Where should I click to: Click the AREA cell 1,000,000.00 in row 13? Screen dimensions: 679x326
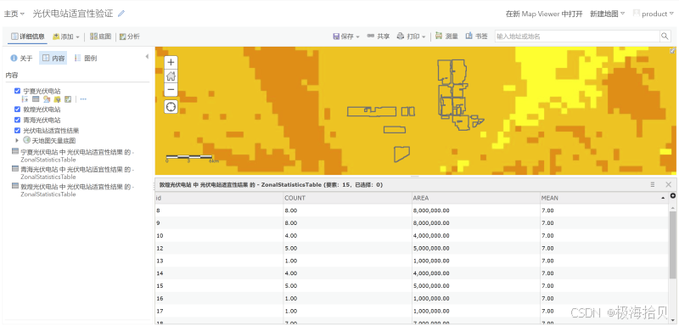(476, 261)
